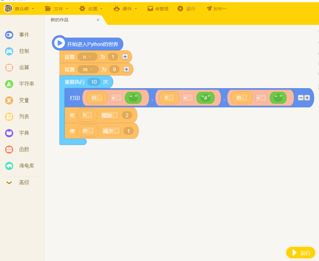Click 运行 in the top toolbar
The image size is (319, 261).
(x=186, y=9)
